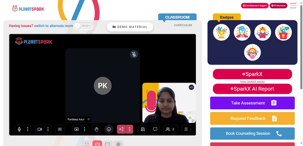Click the trophy star badge
This screenshot has height=146, width=303.
(221, 32)
